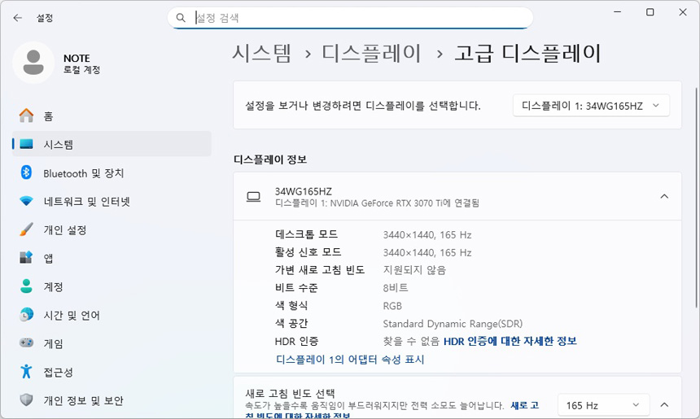Click the 디스플레이 breadcrumb link
Viewport: 700px width, 419px height.
pos(372,54)
